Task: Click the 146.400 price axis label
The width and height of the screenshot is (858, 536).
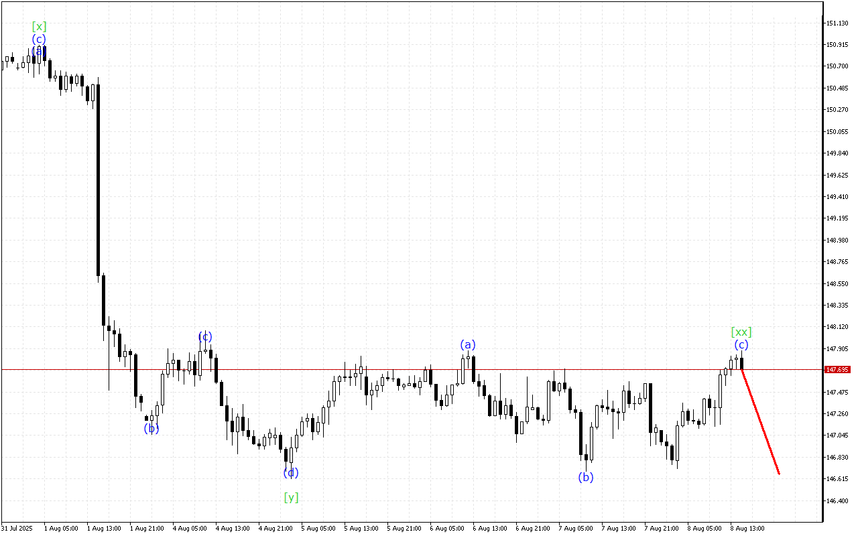Action: [837, 500]
